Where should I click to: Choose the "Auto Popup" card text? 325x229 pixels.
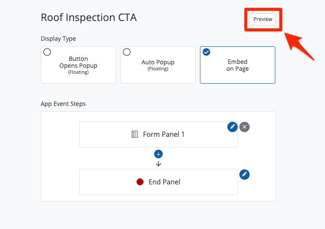(158, 65)
